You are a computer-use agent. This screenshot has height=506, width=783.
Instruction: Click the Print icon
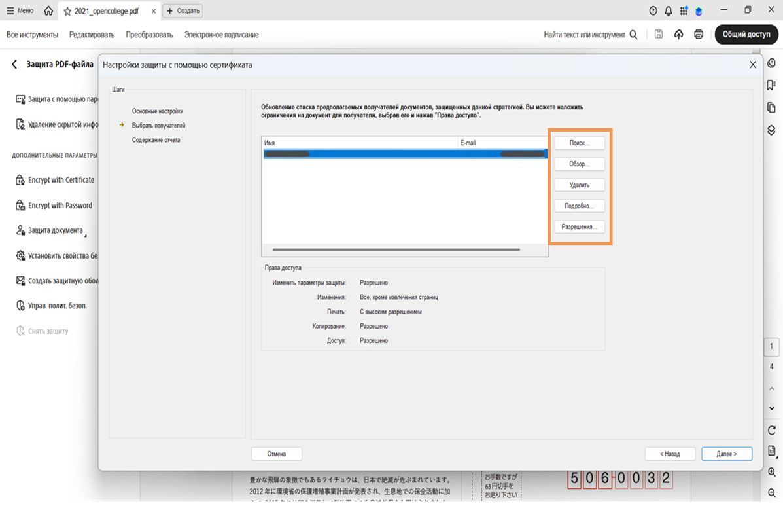coord(699,34)
